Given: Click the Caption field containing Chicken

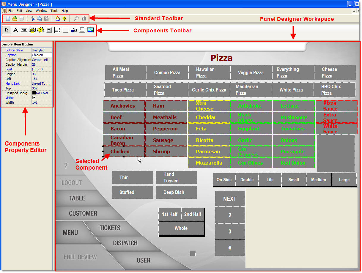Looking at the screenshot, I should [42, 55].
